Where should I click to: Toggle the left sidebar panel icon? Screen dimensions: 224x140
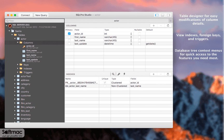[157, 15]
